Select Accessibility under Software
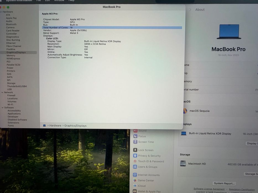Image resolution: width=258 pixels, height=193 pixels. (14, 111)
